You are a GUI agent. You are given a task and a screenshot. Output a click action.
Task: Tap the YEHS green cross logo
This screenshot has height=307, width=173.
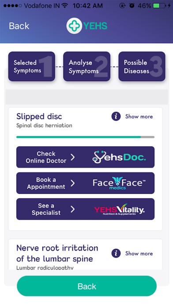click(x=74, y=26)
